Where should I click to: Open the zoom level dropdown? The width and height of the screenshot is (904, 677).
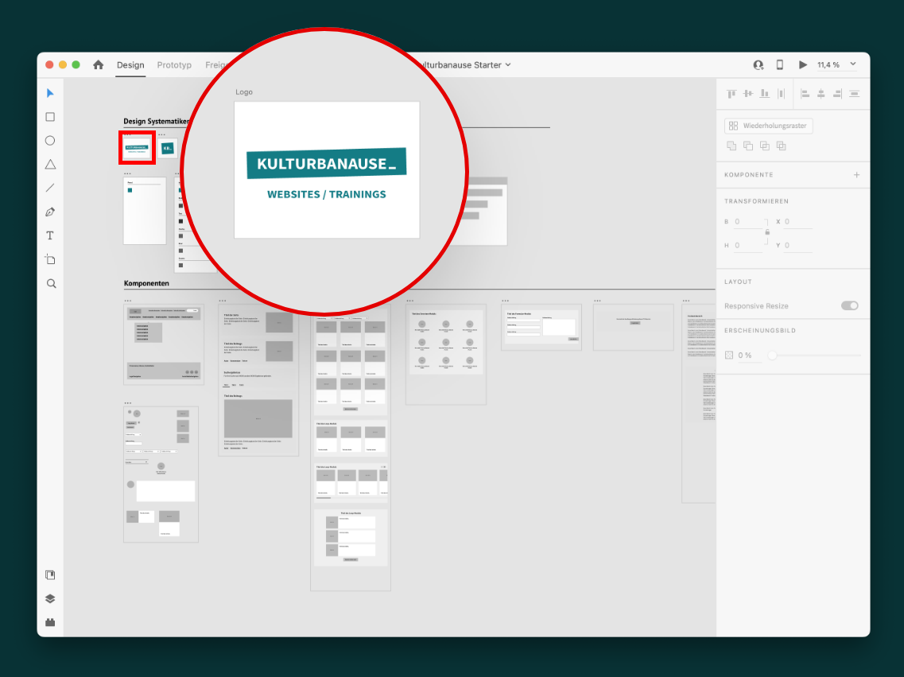coord(853,64)
